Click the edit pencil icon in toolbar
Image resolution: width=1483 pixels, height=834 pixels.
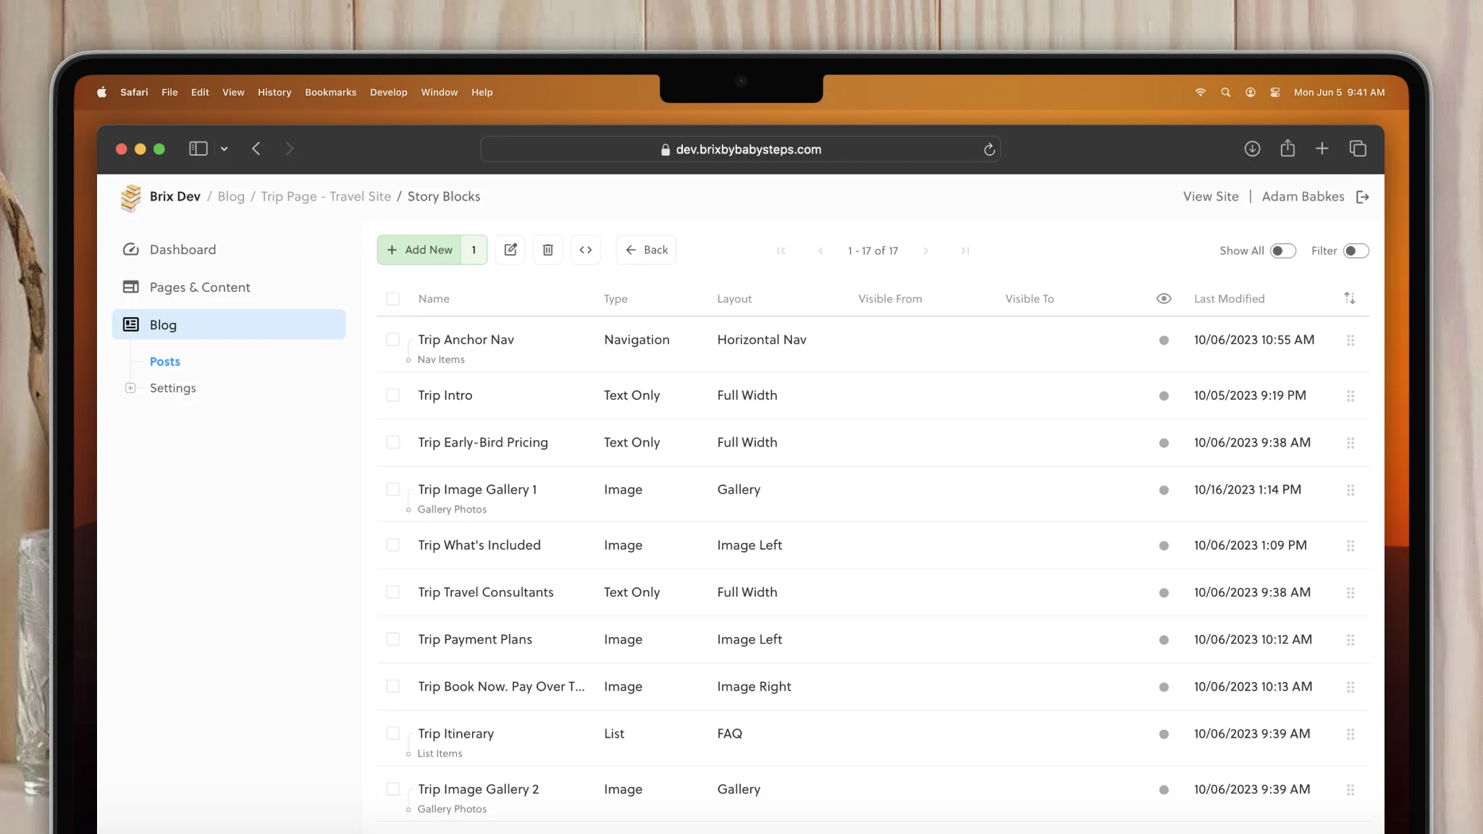point(511,250)
